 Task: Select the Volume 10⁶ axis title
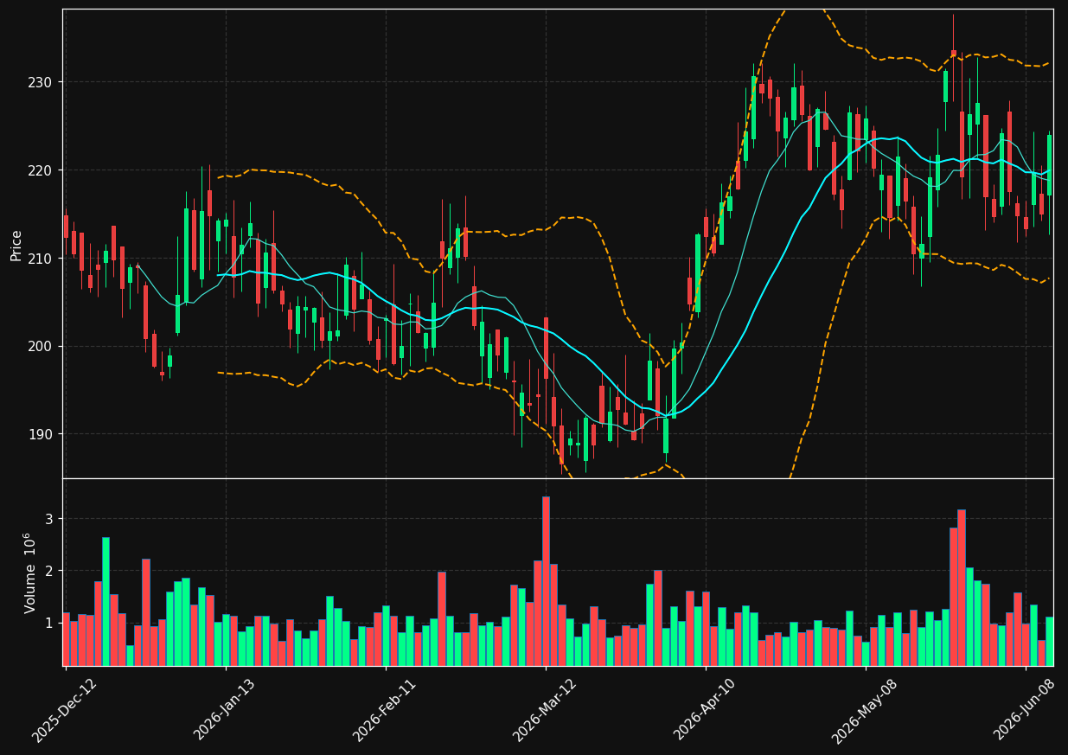(x=29, y=573)
